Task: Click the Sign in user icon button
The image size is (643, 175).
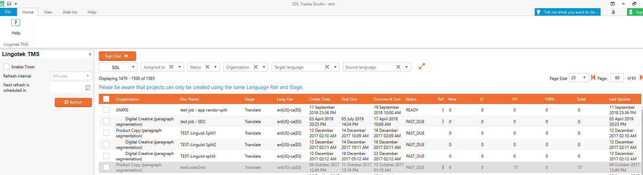Action: [x=635, y=12]
